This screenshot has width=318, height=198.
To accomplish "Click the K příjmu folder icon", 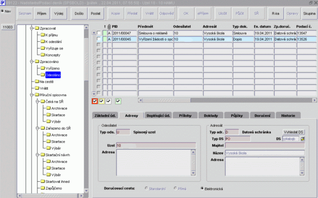I will (43, 35).
